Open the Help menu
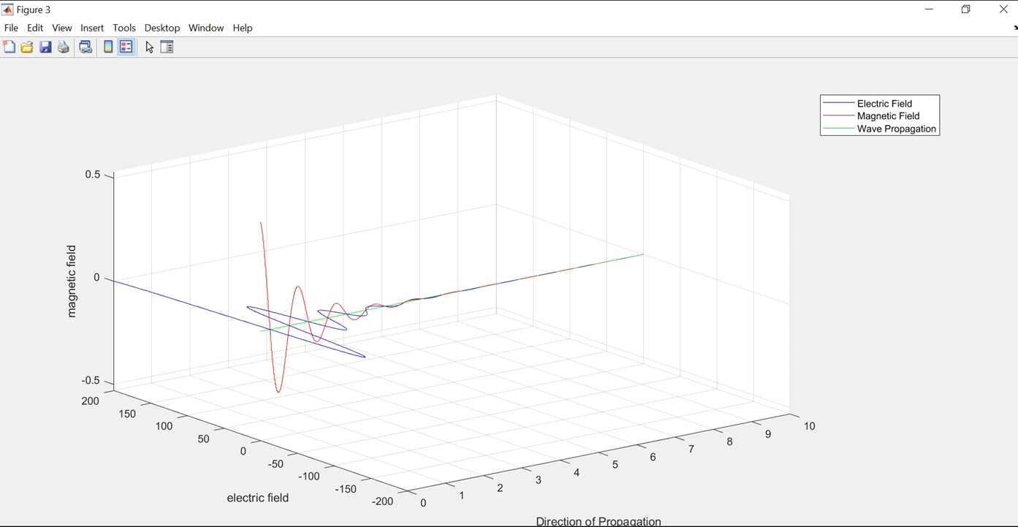The width and height of the screenshot is (1018, 527). coord(242,28)
